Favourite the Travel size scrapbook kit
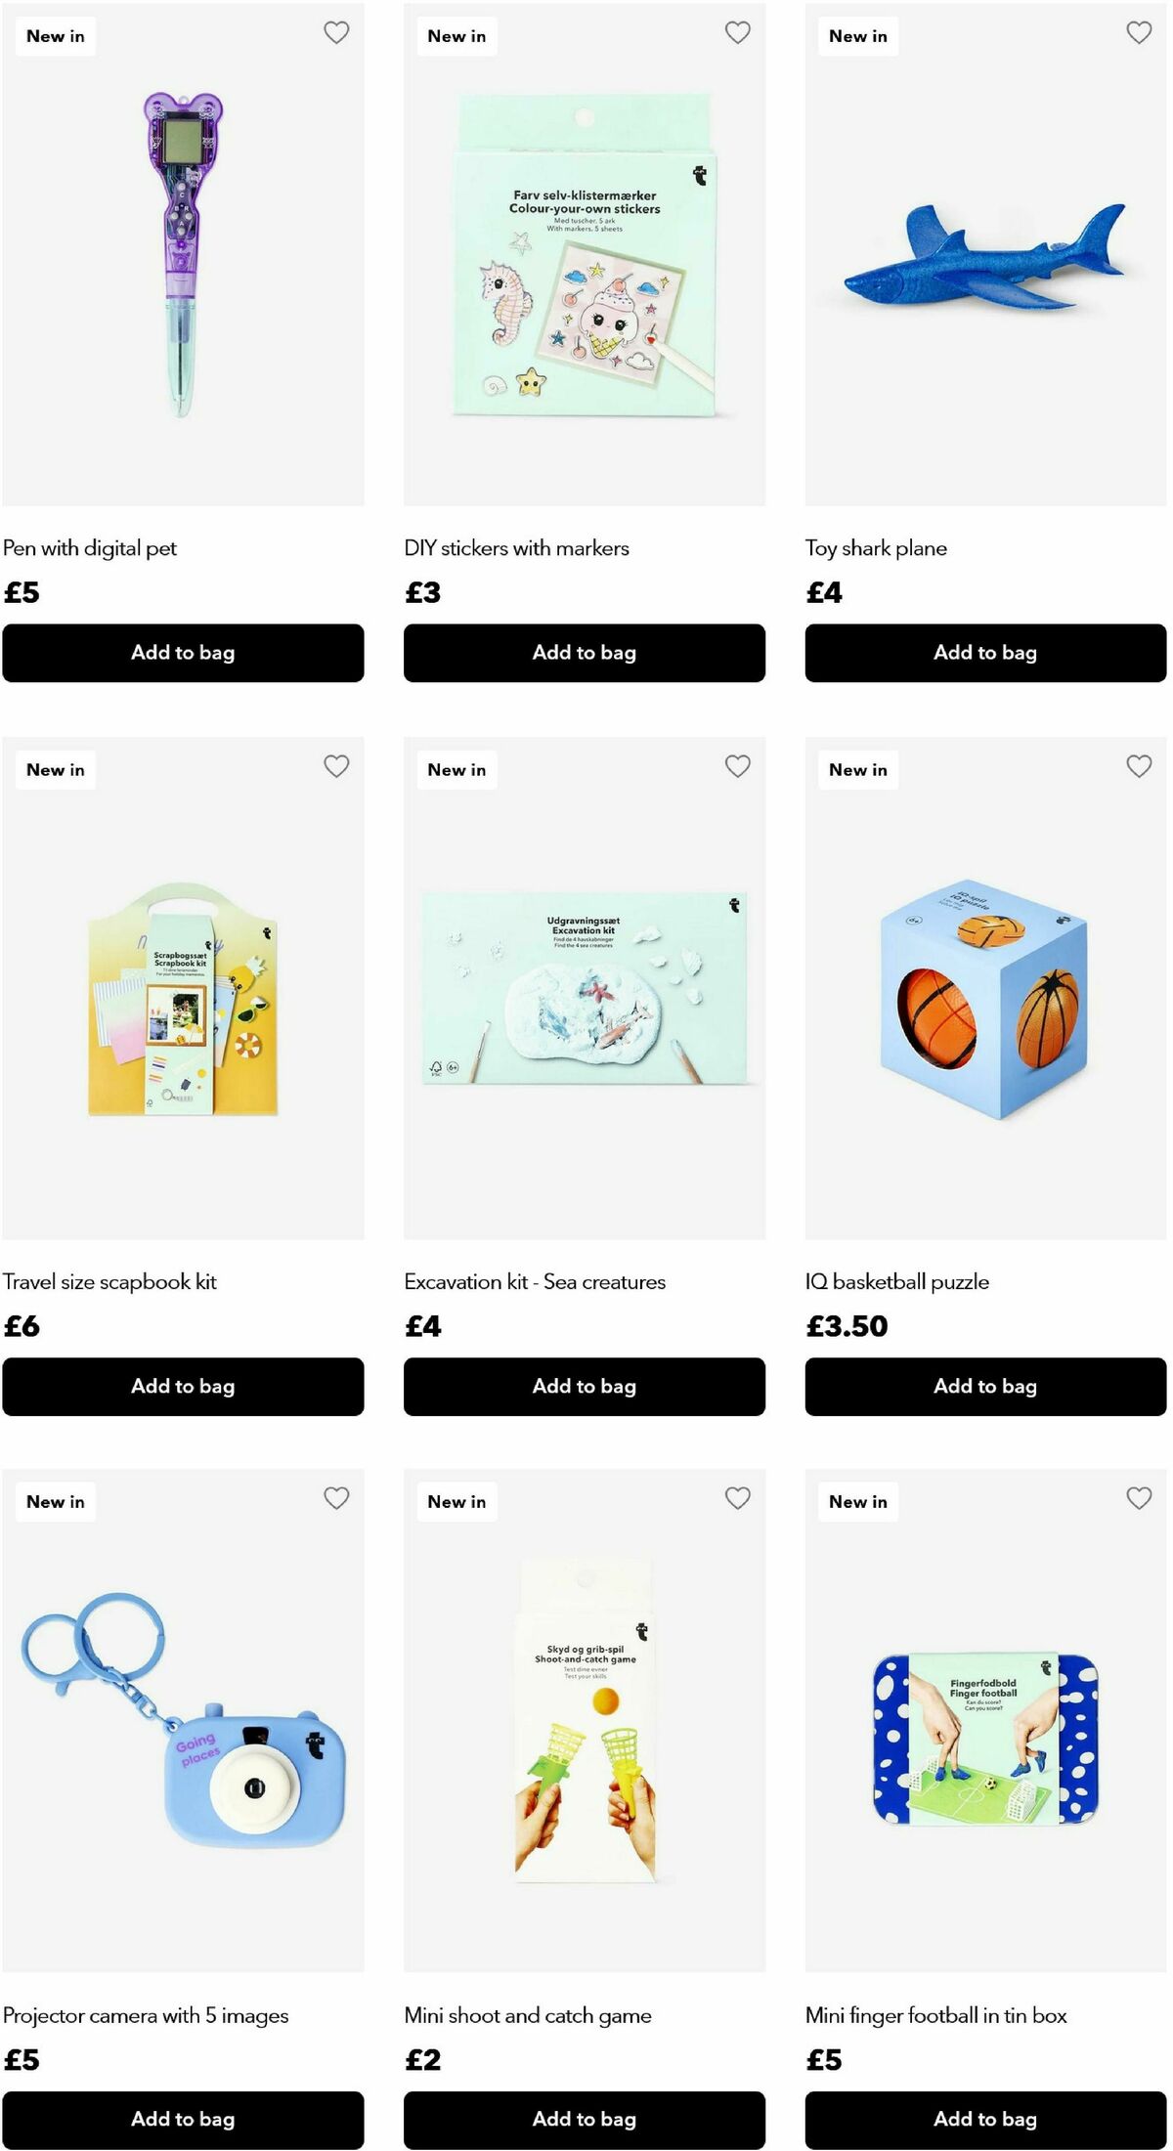 pyautogui.click(x=336, y=766)
